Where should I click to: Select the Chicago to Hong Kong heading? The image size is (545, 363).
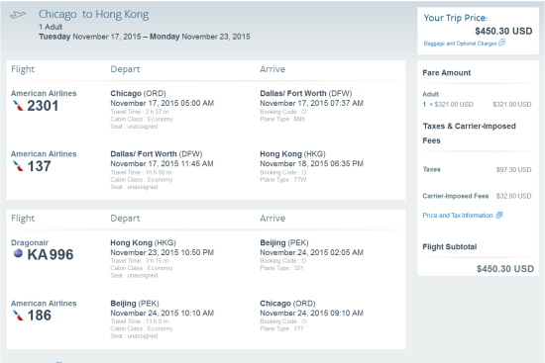93,14
